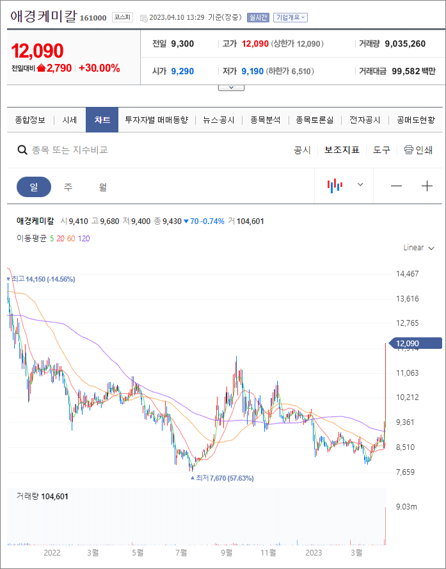Toggle the 60-day moving average
446x569 pixels.
[71, 238]
